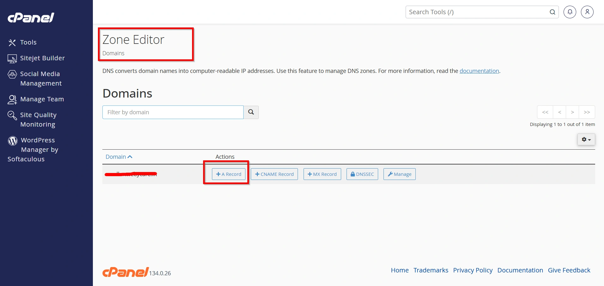Click the cPanel logo in the sidebar
604x286 pixels.
click(x=31, y=17)
